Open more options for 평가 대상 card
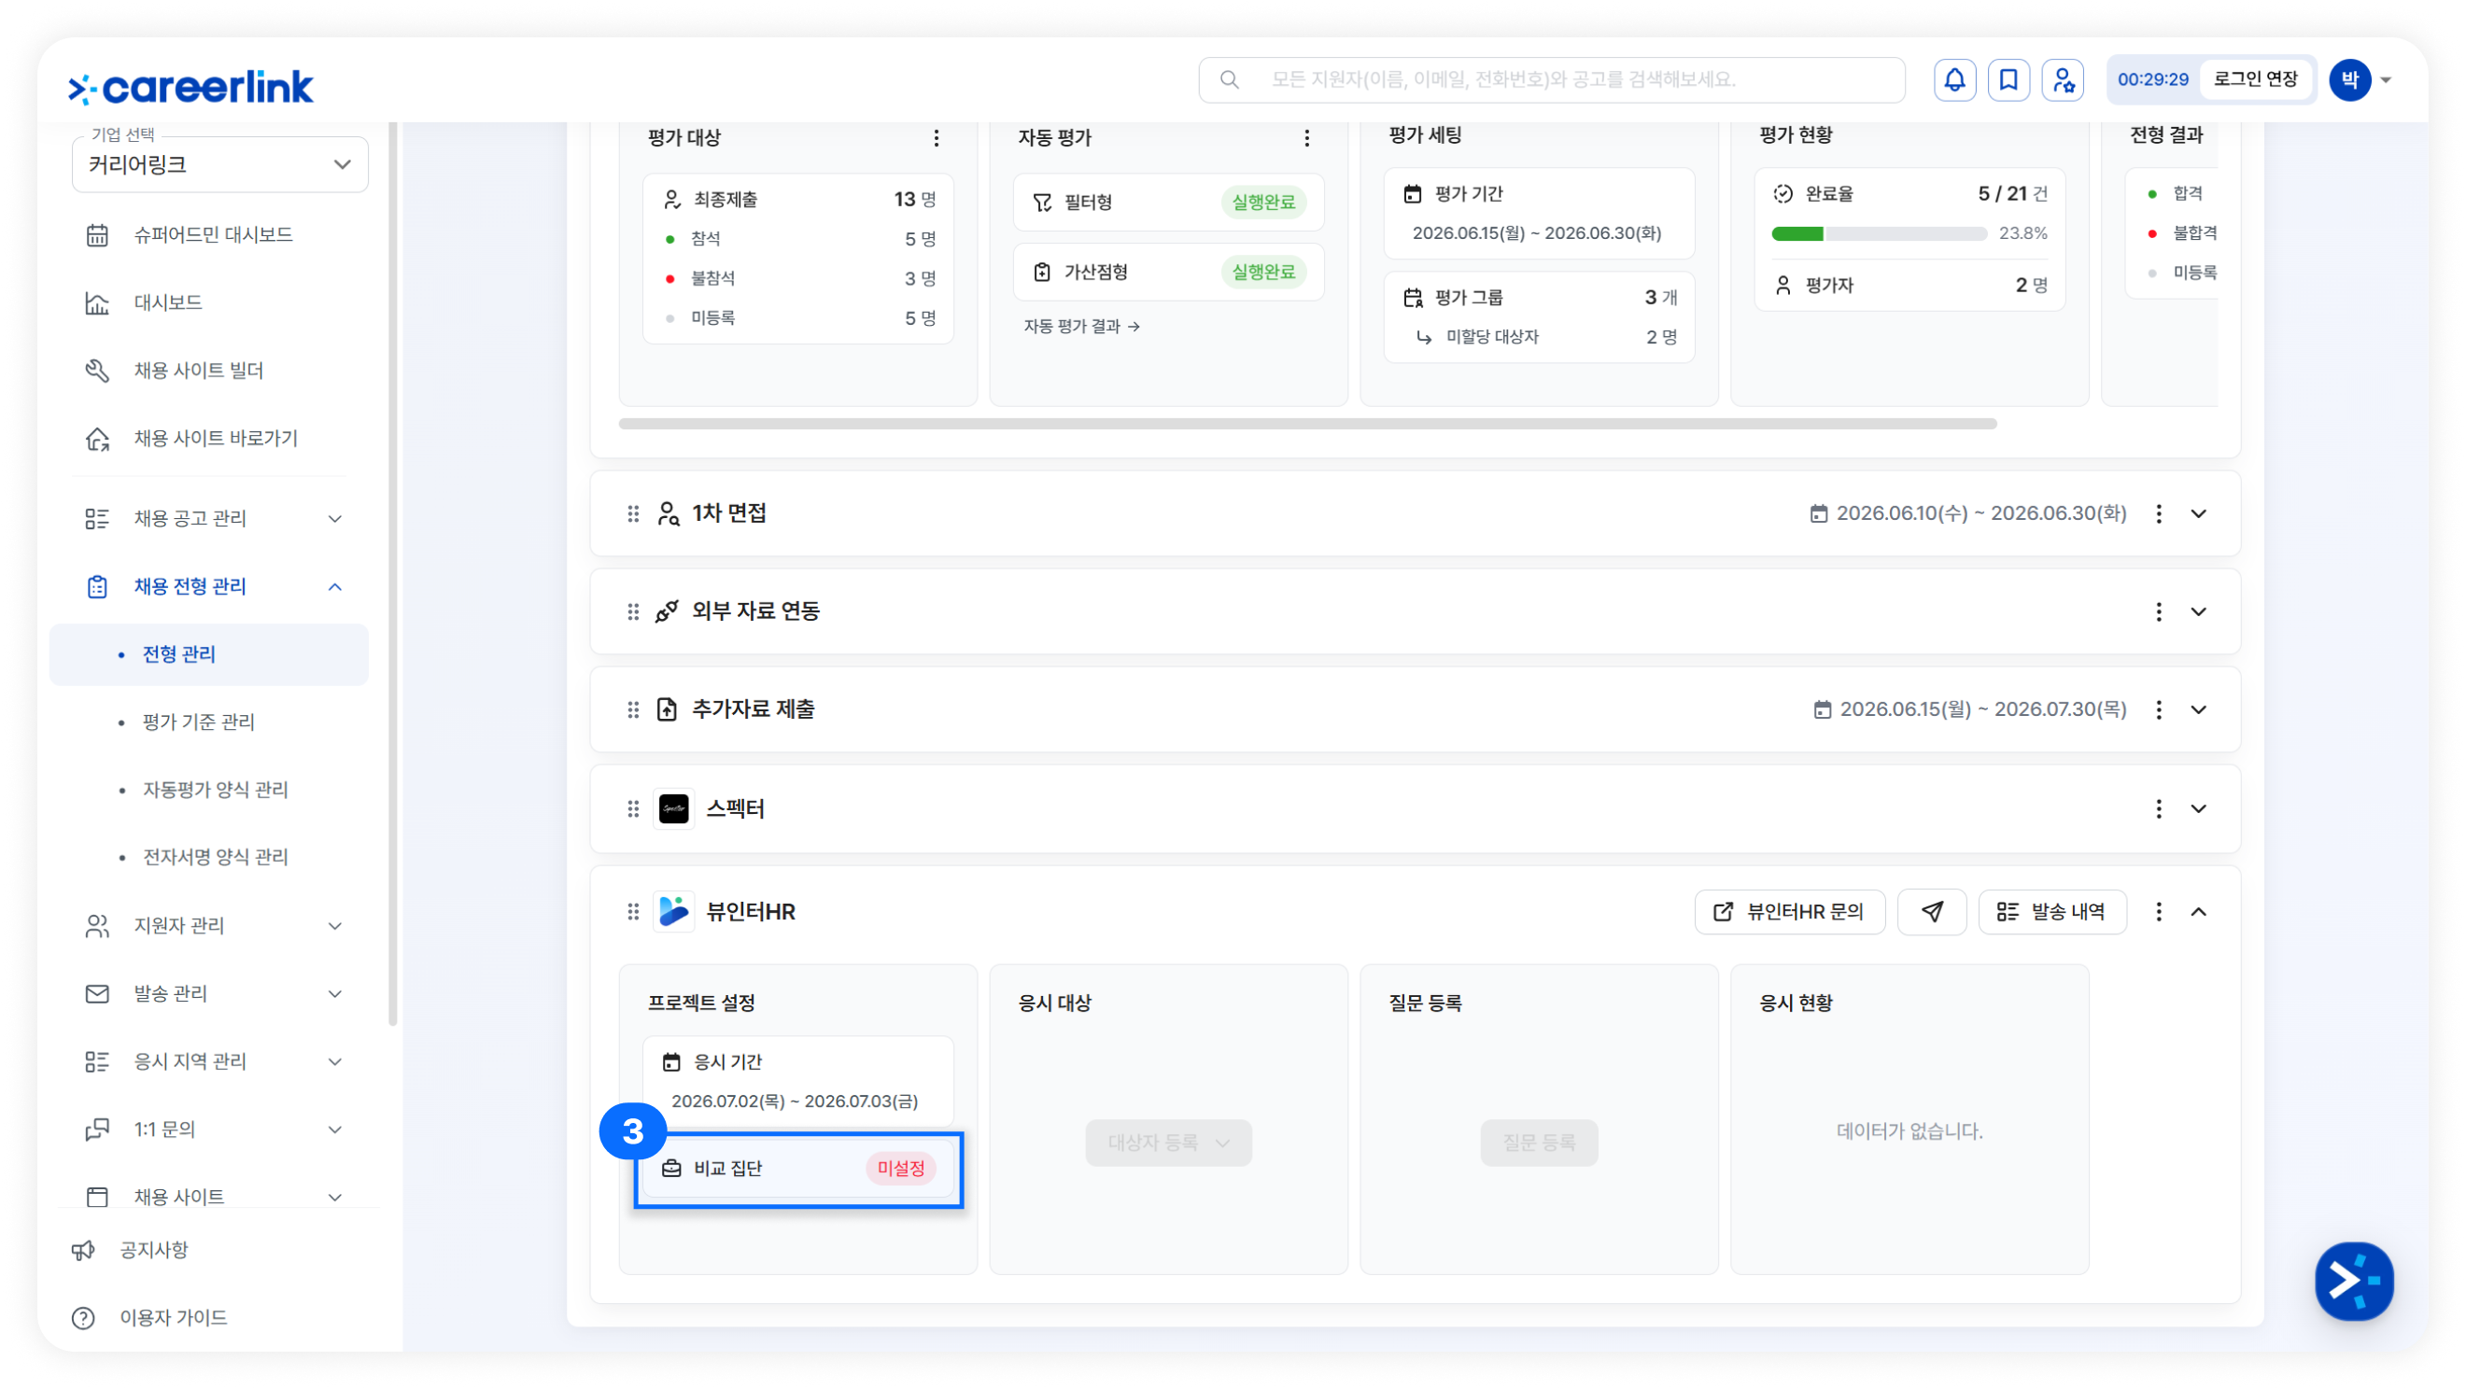 point(937,138)
